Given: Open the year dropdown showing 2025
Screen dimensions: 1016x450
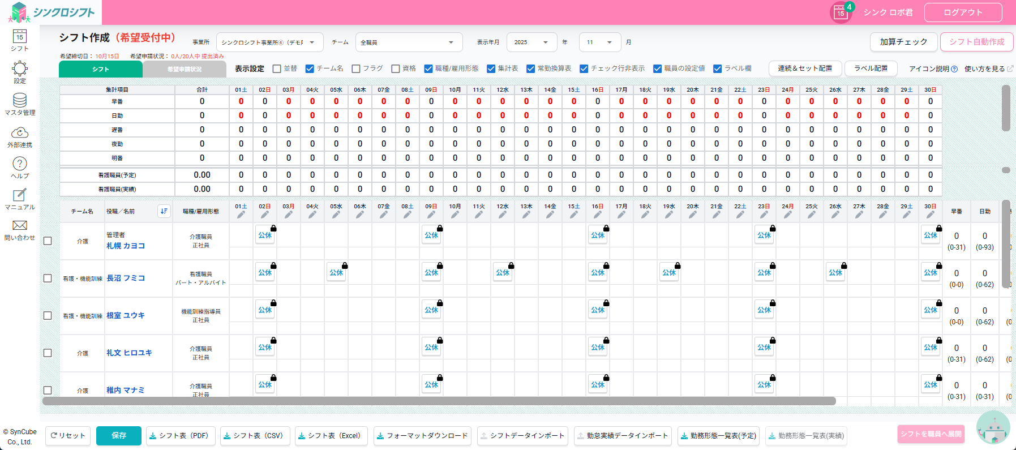Looking at the screenshot, I should (531, 42).
